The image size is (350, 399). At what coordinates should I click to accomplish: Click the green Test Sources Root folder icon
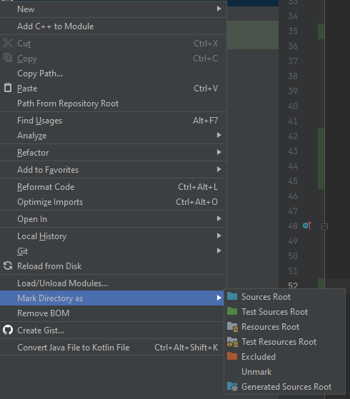[232, 311]
